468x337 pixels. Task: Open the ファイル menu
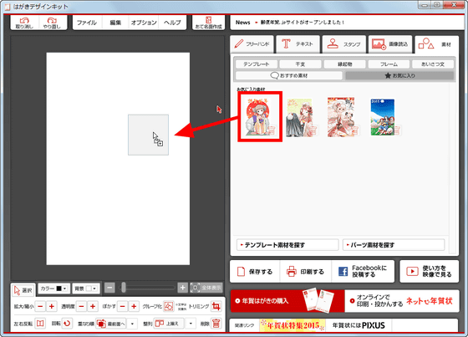click(87, 23)
